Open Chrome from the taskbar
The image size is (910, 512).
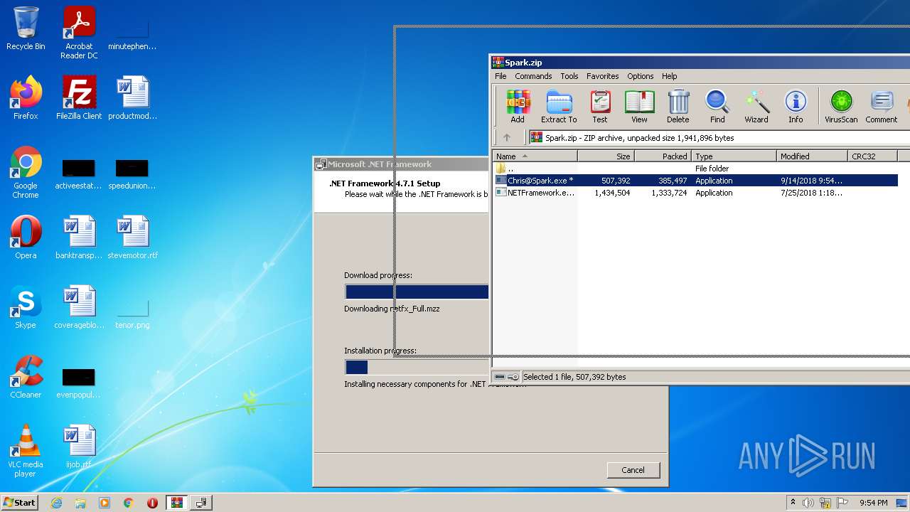tap(129, 503)
